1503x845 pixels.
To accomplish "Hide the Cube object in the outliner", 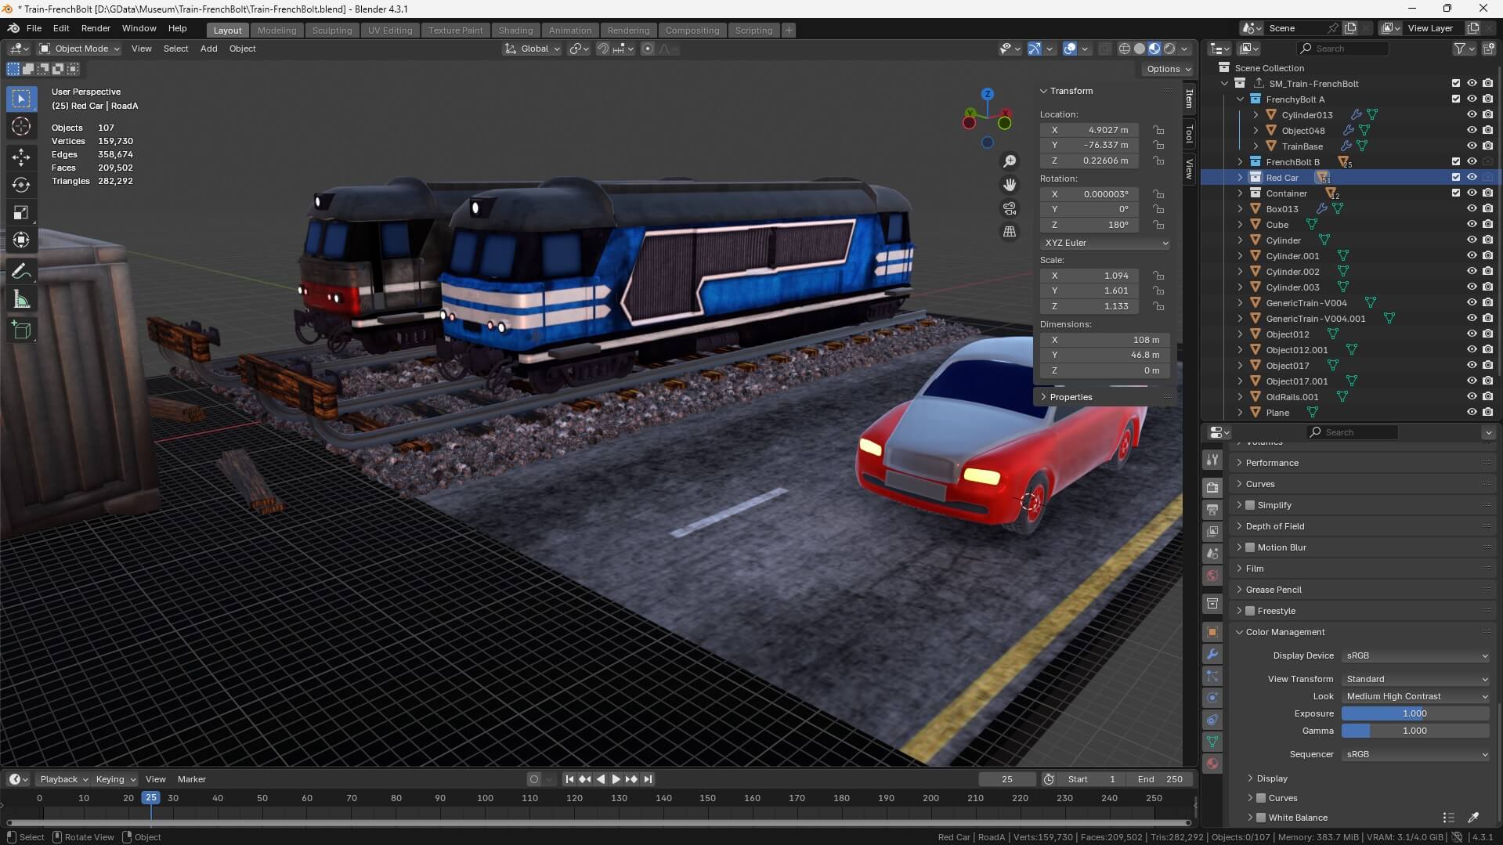I will (x=1472, y=225).
